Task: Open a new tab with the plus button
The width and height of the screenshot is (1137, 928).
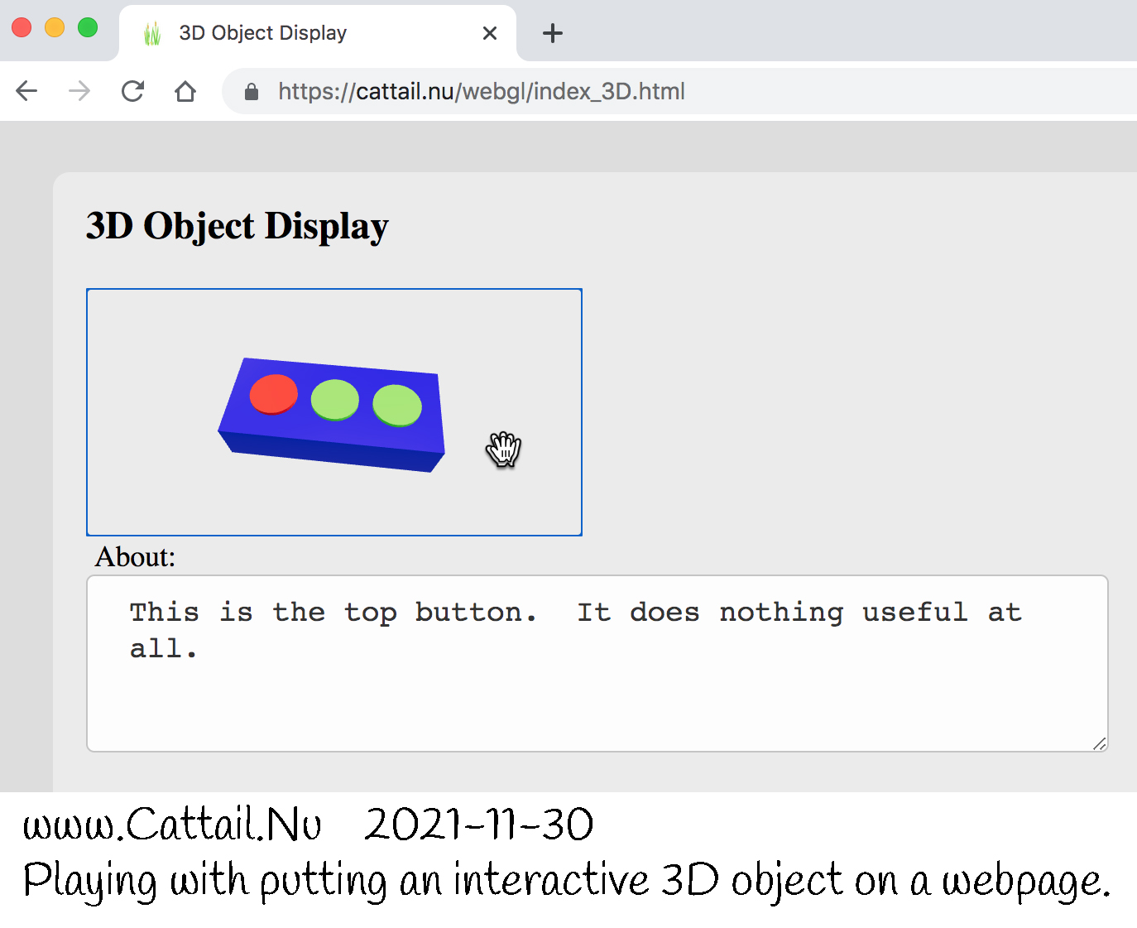Action: [x=552, y=33]
